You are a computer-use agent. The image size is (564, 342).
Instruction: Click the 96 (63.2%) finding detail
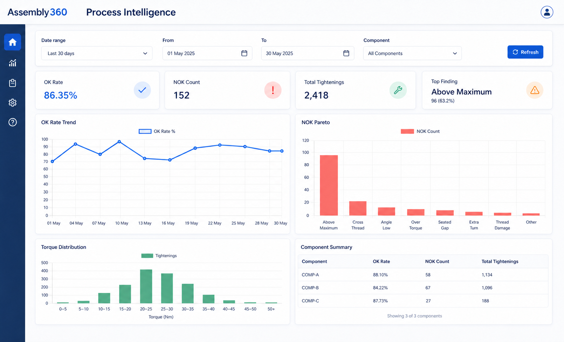[x=443, y=101]
